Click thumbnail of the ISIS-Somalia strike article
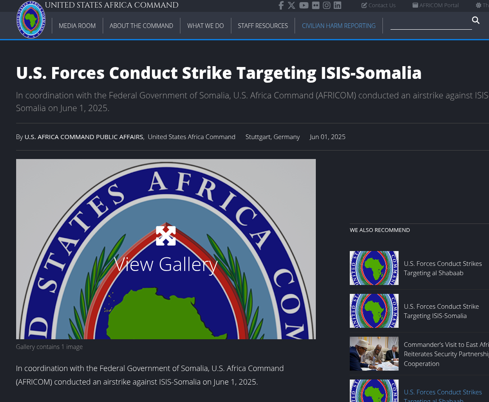The image size is (489, 402). (x=374, y=311)
